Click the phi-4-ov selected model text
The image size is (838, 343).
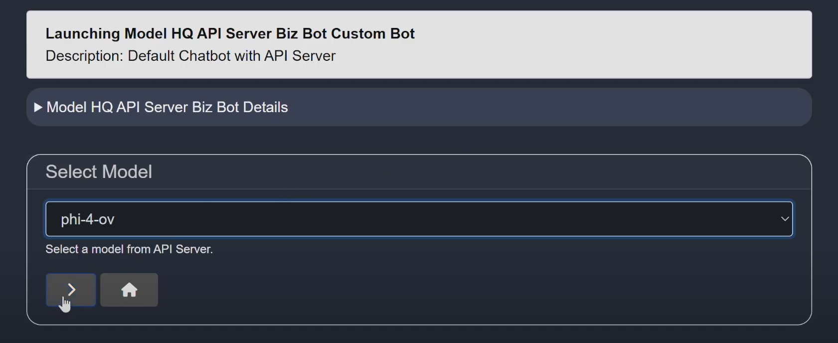88,219
